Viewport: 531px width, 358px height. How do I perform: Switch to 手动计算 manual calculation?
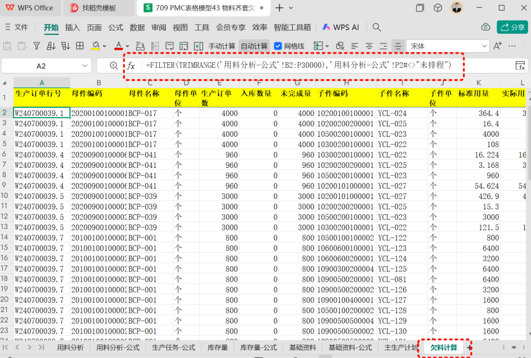[221, 46]
